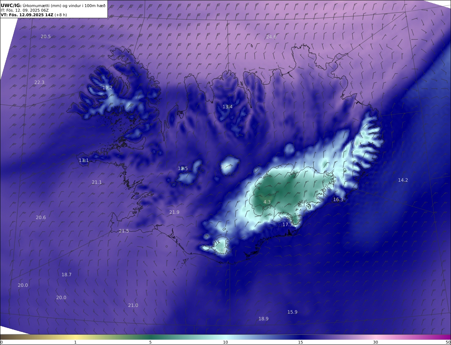The width and height of the screenshot is (451, 345).
Task: Select the VT: Fös. 12.09.2025 14Z line
Action: [x=34, y=15]
